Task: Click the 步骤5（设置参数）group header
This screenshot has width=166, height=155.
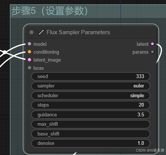Action: 88,11
